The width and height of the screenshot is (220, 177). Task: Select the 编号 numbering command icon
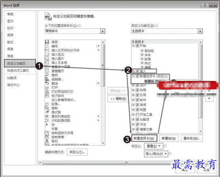coord(47,46)
